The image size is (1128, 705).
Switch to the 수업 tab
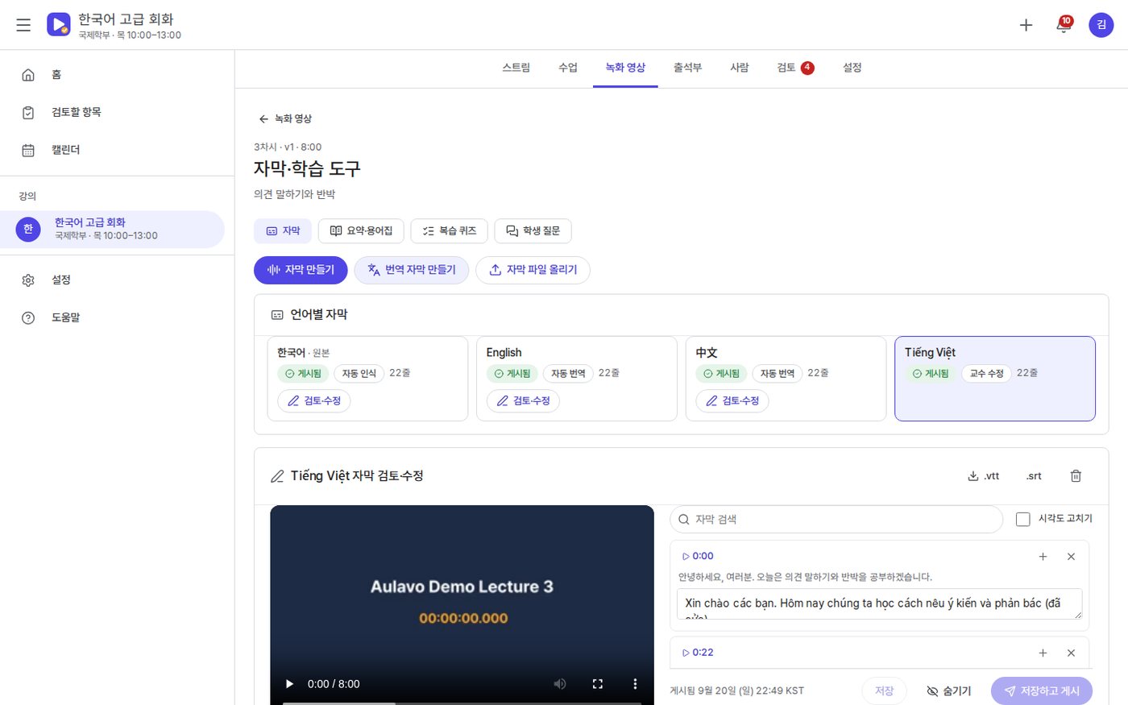(x=568, y=68)
